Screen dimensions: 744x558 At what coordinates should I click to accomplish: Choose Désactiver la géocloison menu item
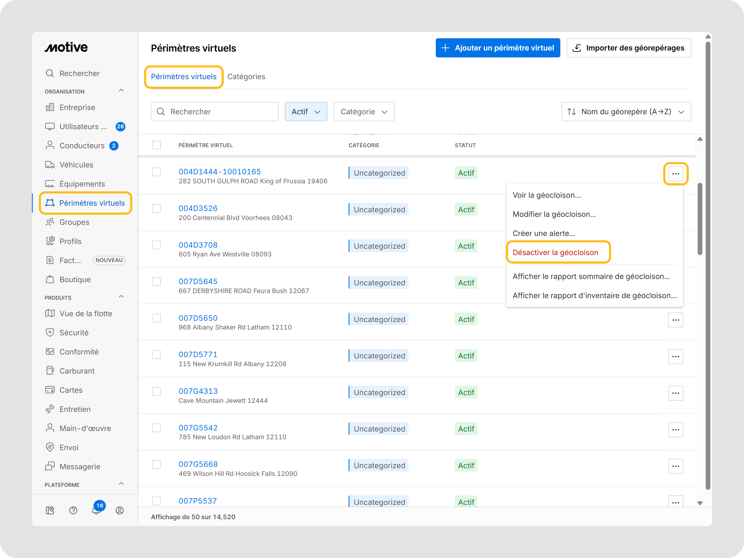click(555, 252)
